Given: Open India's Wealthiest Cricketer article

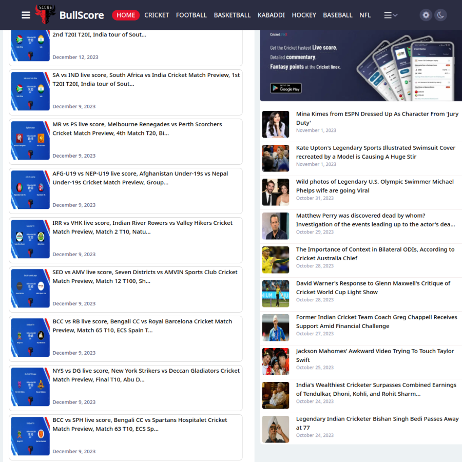Looking at the screenshot, I should (376, 389).
